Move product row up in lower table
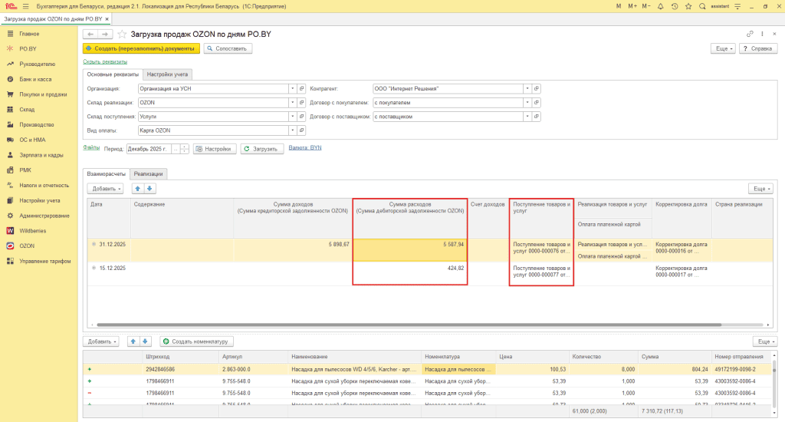 click(x=133, y=341)
